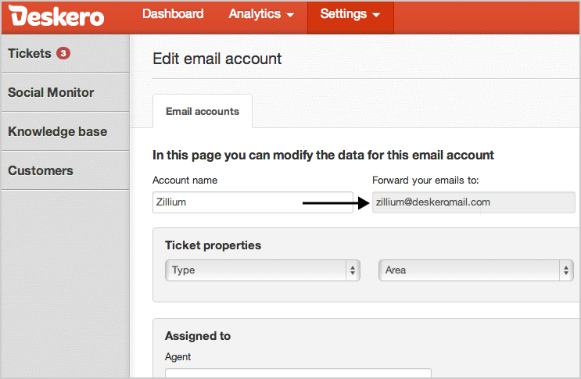Open the Customers section
Viewport: 581px width, 379px height.
41,170
